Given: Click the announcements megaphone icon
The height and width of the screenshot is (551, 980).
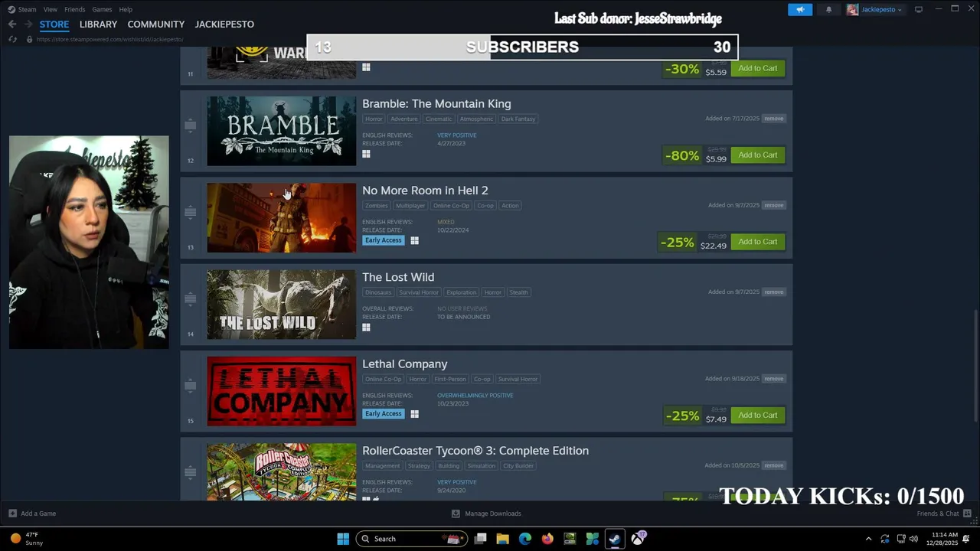Looking at the screenshot, I should 800,9.
